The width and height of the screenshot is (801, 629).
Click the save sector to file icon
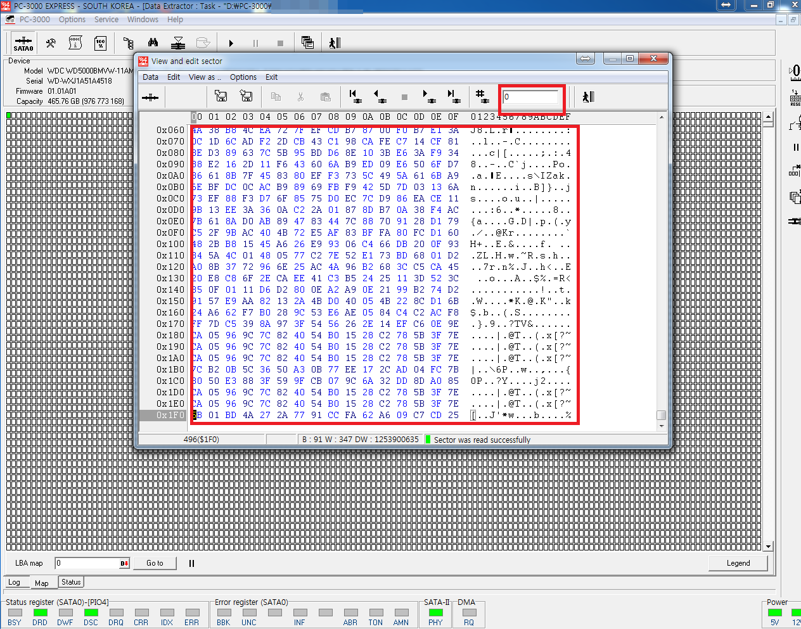pyautogui.click(x=247, y=96)
